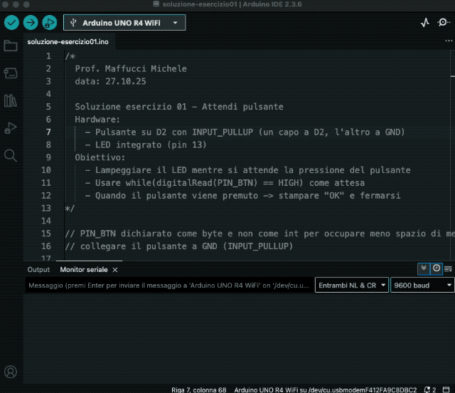This screenshot has width=455, height=393.
Task: Open the Library Manager sidebar icon
Action: coord(11,100)
